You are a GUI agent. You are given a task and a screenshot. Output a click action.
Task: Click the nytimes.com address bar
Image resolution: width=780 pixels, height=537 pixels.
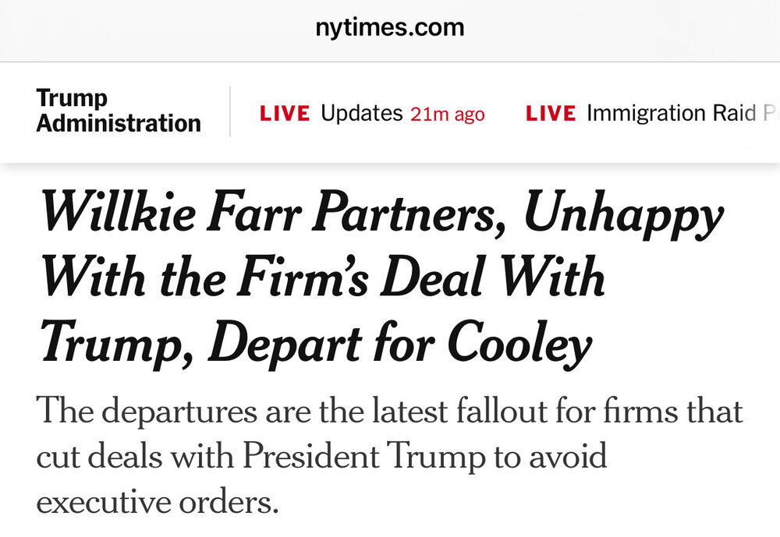pos(389,27)
